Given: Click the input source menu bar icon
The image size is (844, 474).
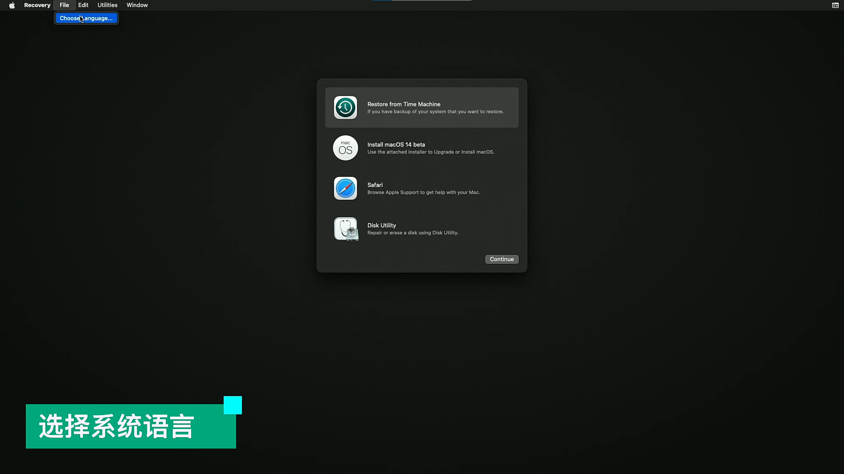Looking at the screenshot, I should pyautogui.click(x=835, y=5).
